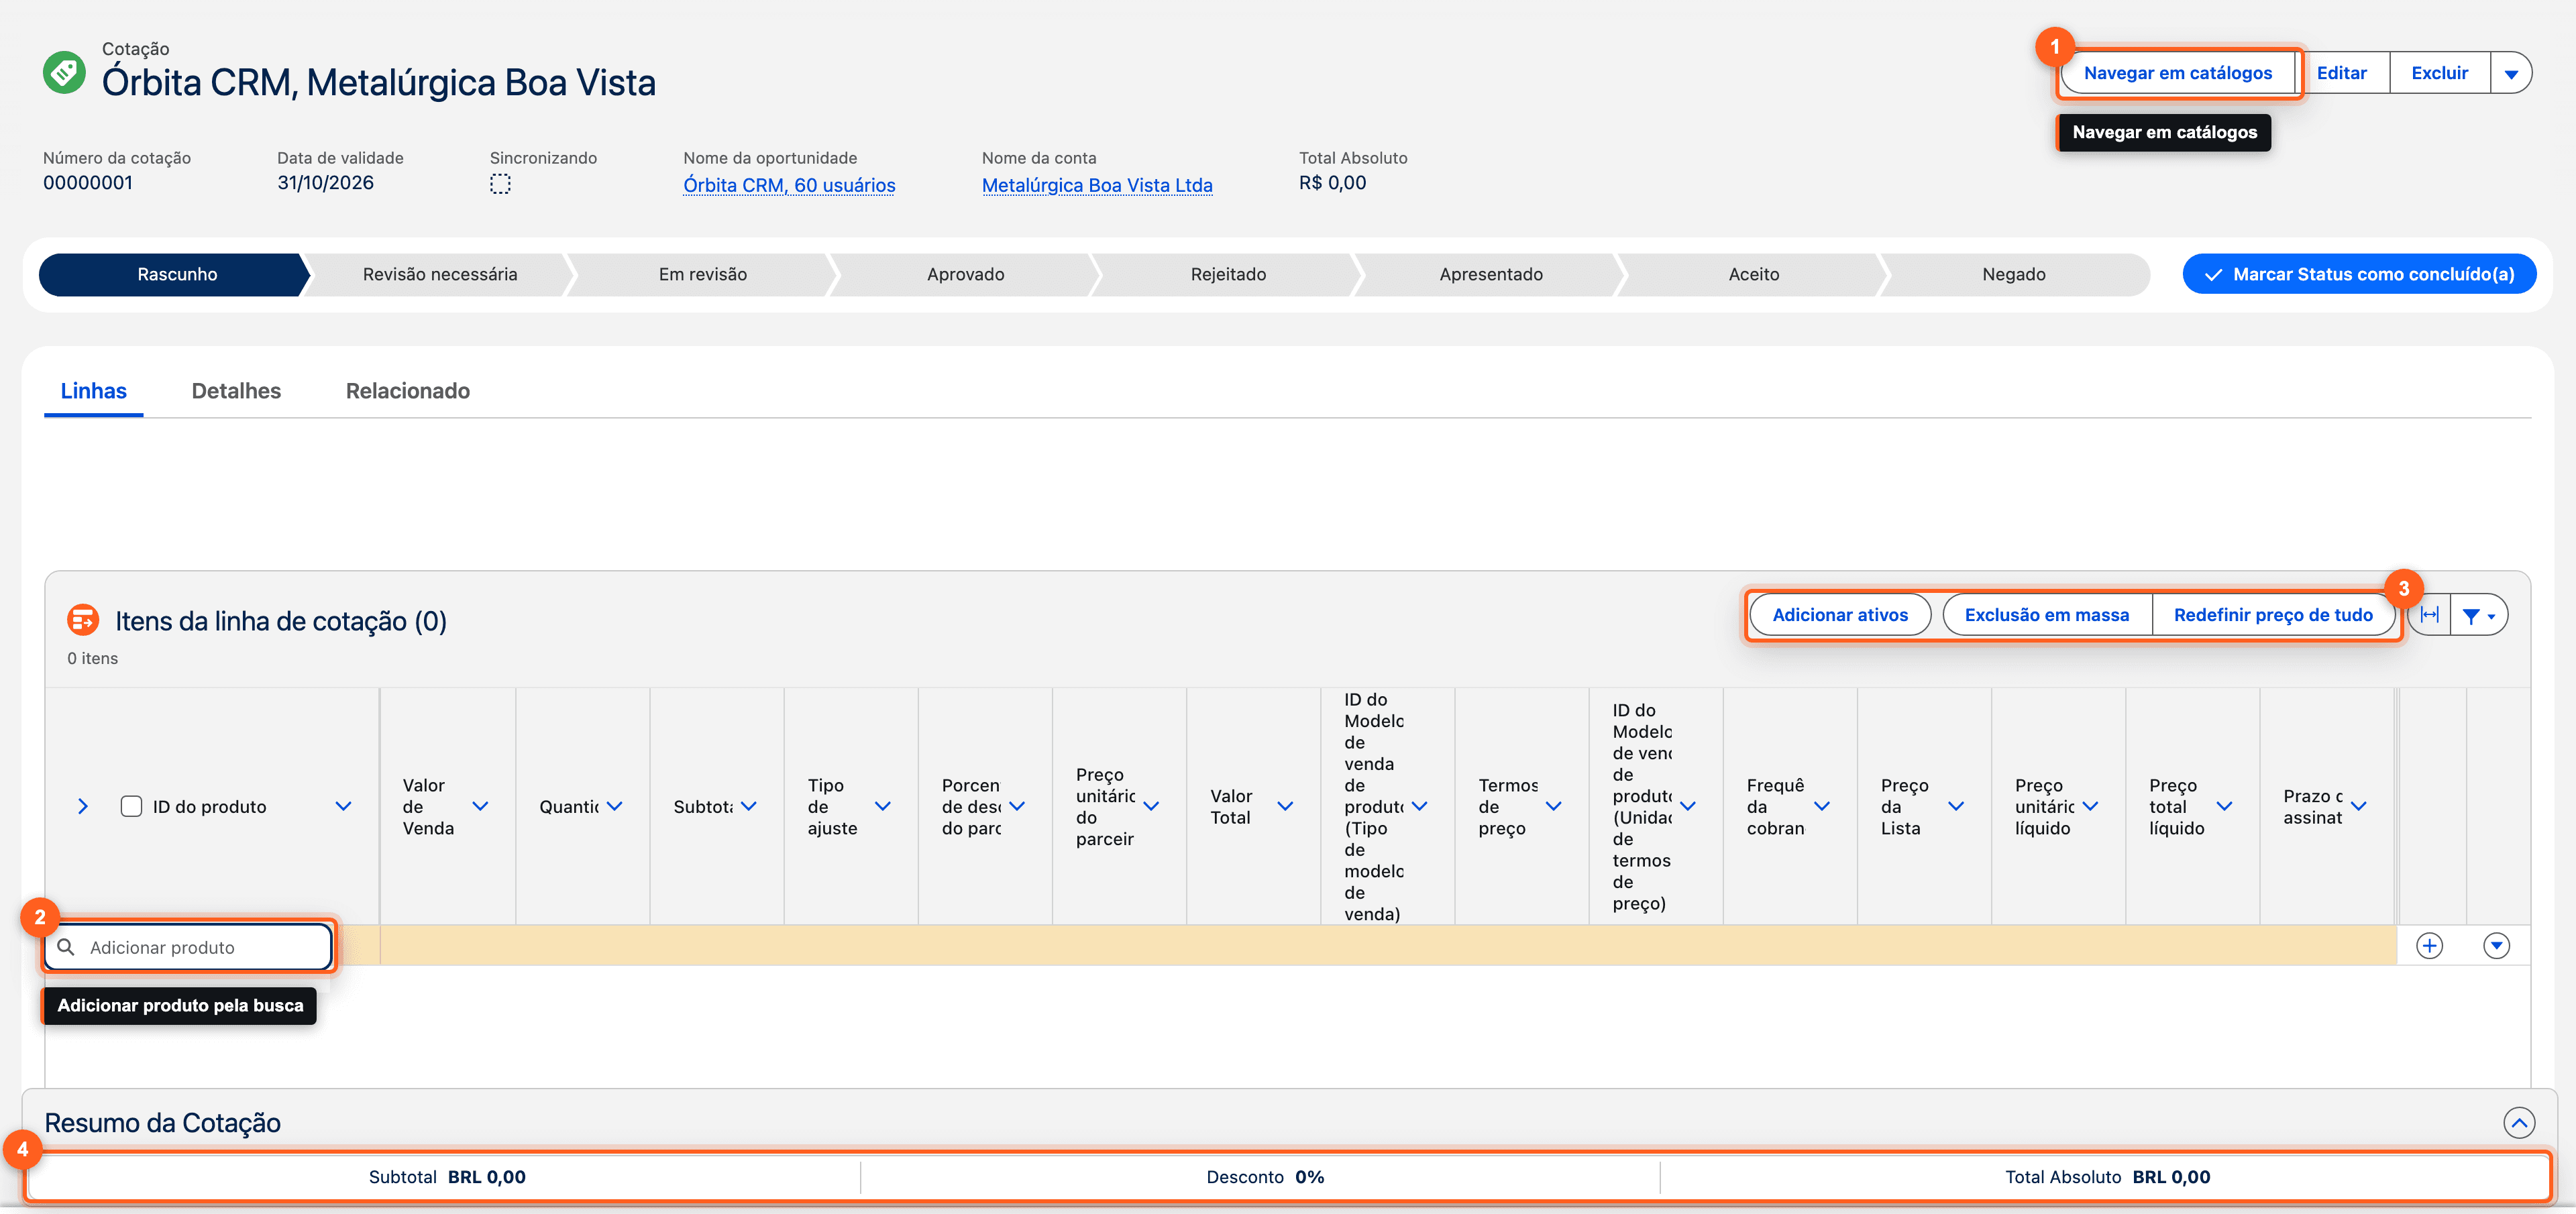
Task: Select the Revisão necessária stage
Action: [x=440, y=274]
